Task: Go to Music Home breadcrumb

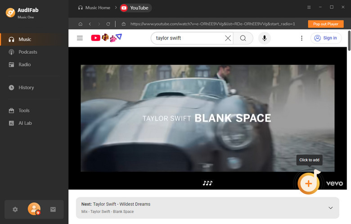Action: (x=94, y=8)
